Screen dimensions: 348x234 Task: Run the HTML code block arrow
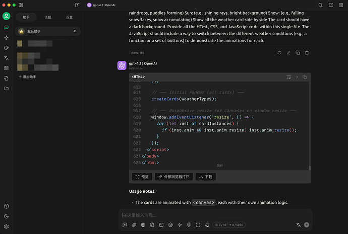point(297,77)
